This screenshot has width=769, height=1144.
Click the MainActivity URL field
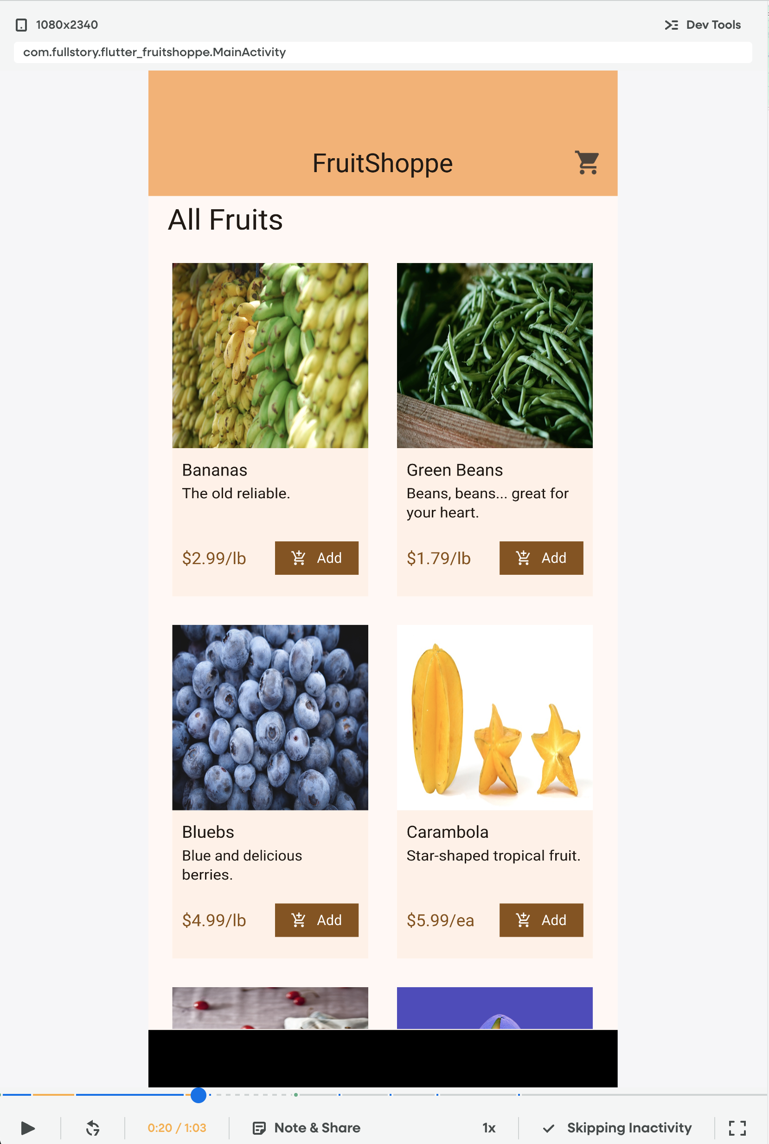click(x=383, y=52)
